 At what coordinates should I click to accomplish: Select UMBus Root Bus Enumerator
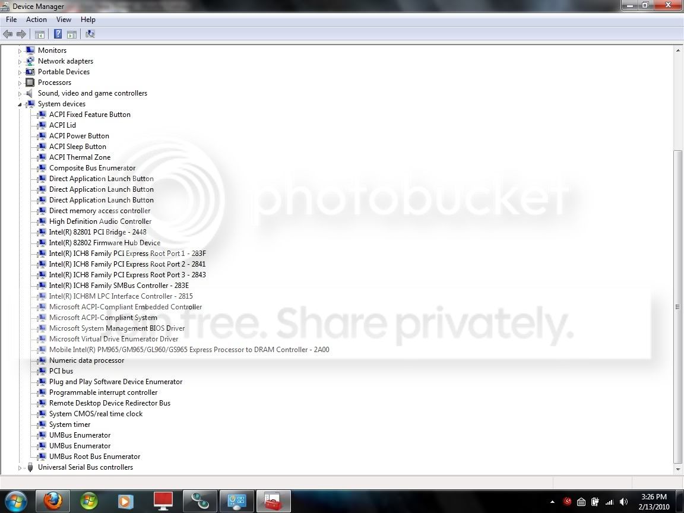point(94,457)
